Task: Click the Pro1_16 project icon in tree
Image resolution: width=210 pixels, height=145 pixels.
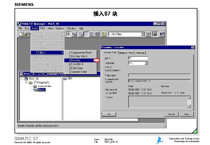Action: click(x=26, y=79)
